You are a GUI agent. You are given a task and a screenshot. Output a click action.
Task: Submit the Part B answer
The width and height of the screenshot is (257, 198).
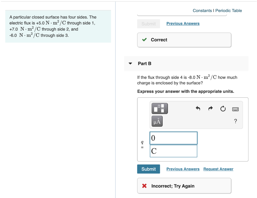[x=148, y=169]
